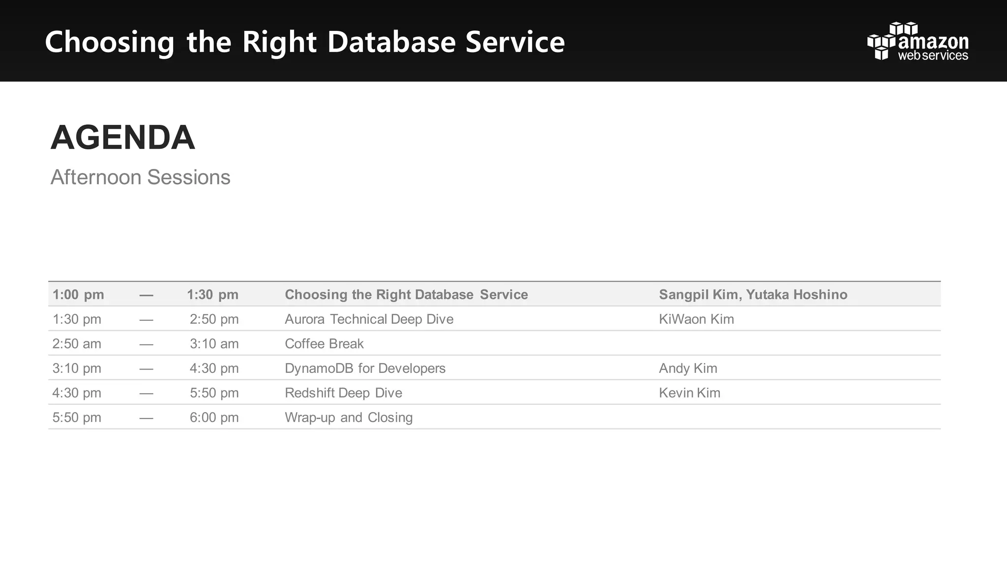Image resolution: width=1007 pixels, height=566 pixels.
Task: Click the '2:50 pm' end time cell
Action: click(x=214, y=319)
